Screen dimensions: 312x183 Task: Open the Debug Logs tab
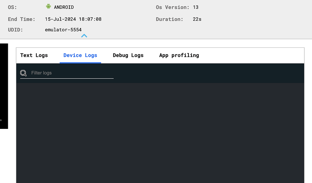tap(128, 55)
